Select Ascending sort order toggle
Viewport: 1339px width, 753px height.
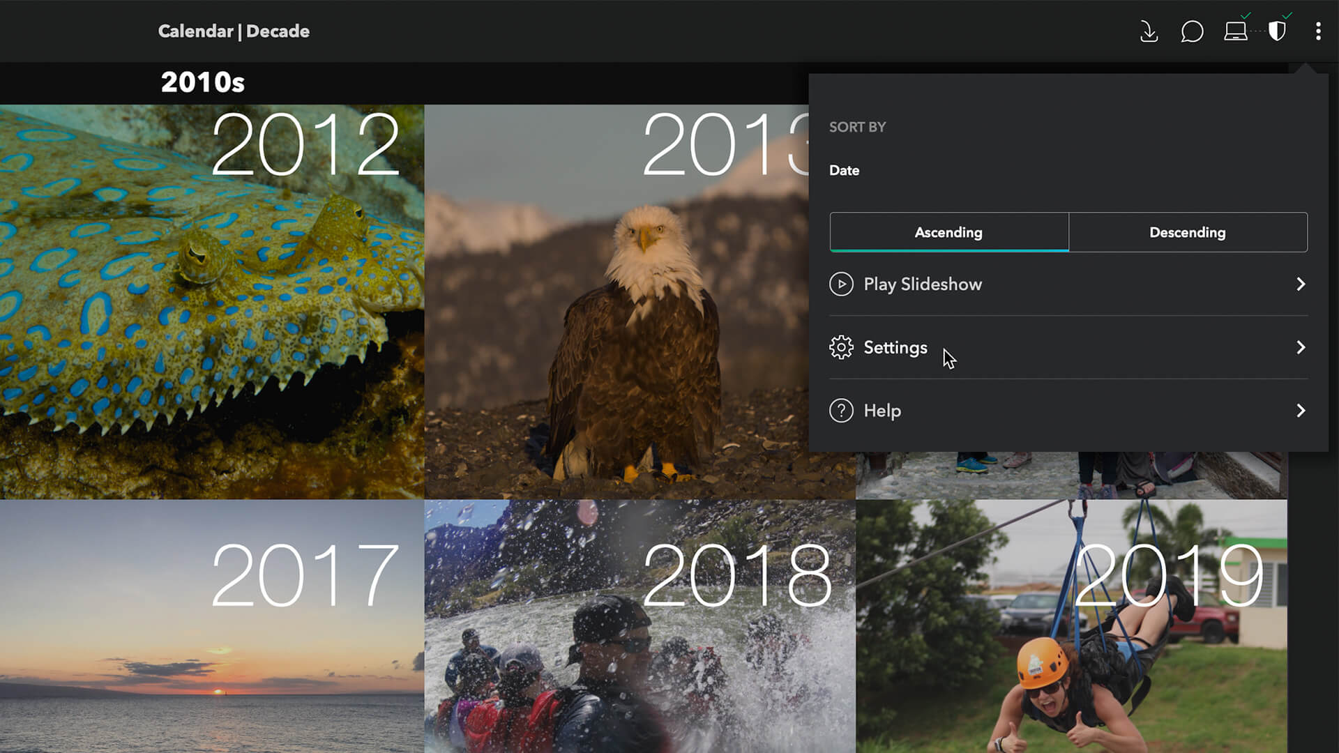[948, 231]
